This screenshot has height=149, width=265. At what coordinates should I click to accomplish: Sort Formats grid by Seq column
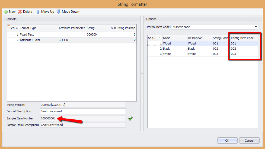tap(13, 28)
